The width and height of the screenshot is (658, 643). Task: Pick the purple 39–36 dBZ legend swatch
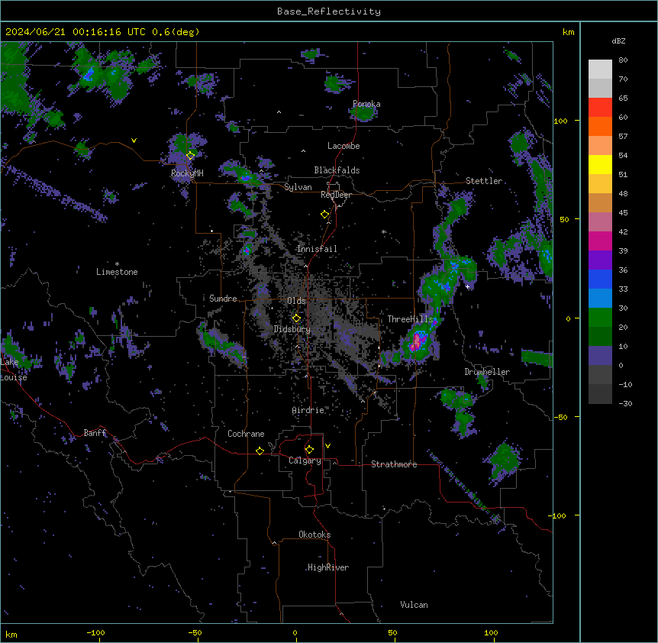tap(600, 260)
